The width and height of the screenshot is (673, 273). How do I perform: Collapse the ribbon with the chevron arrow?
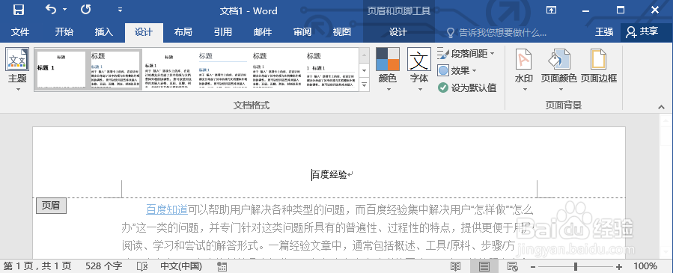662,107
